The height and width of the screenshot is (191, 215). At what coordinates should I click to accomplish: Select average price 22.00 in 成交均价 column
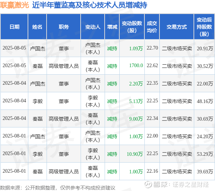point(152,136)
